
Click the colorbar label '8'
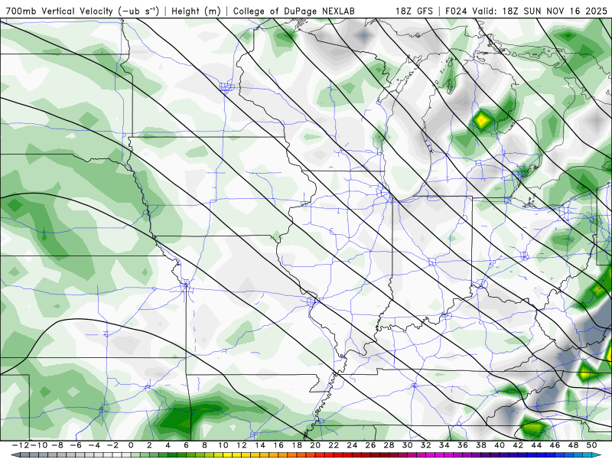tap(204, 445)
